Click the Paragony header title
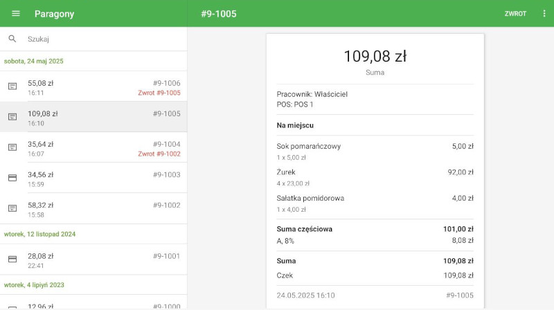554x310 pixels. (x=54, y=14)
